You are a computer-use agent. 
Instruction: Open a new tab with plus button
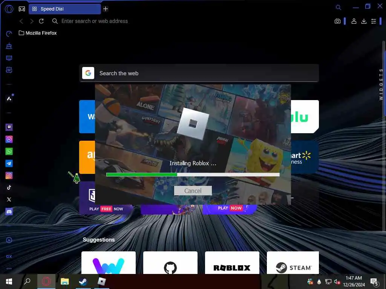pyautogui.click(x=106, y=9)
